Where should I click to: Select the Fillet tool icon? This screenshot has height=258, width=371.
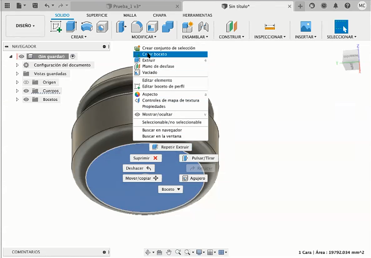coord(137,27)
